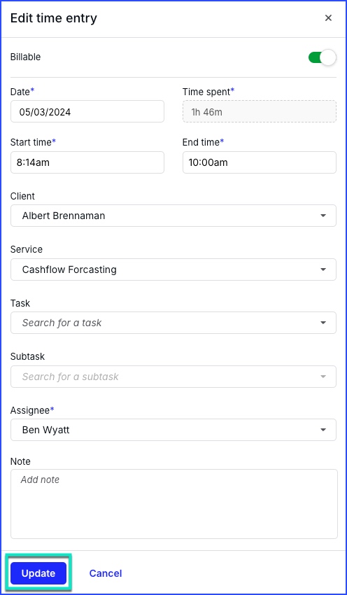Click the Cancel link
Image resolution: width=347 pixels, height=595 pixels.
(x=106, y=573)
